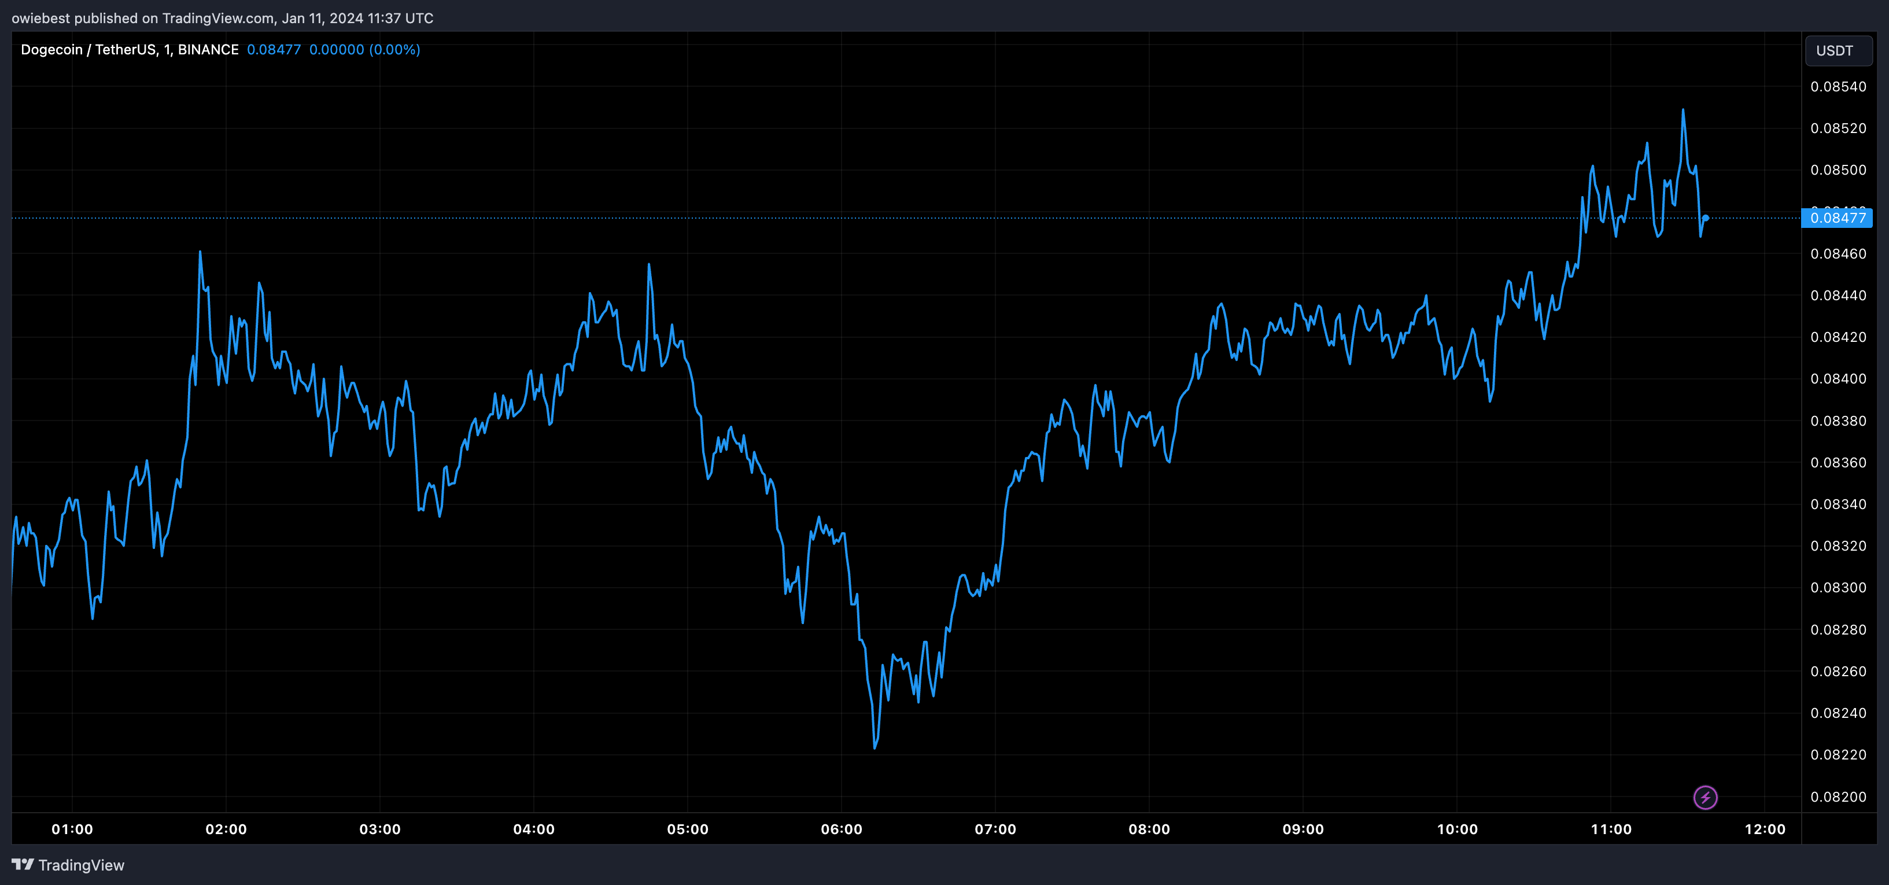The image size is (1889, 885).
Task: Click the 0.08220 price axis label
Action: click(1839, 754)
